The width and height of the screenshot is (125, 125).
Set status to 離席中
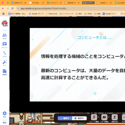coord(79,118)
